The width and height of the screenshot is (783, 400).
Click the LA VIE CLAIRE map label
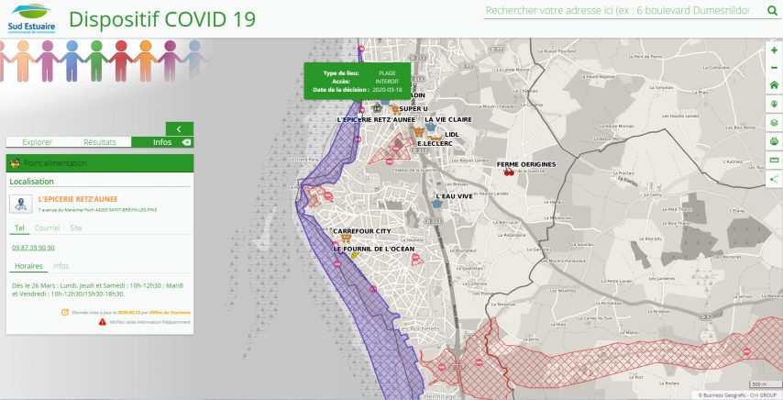(x=448, y=120)
